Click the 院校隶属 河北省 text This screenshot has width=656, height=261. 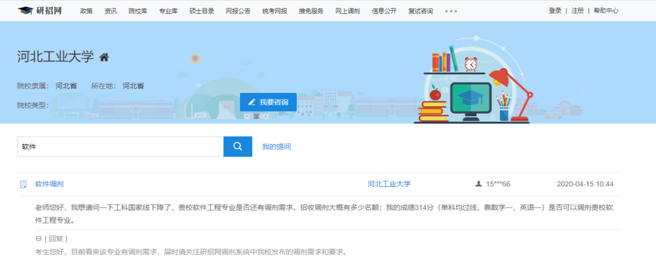pos(47,86)
